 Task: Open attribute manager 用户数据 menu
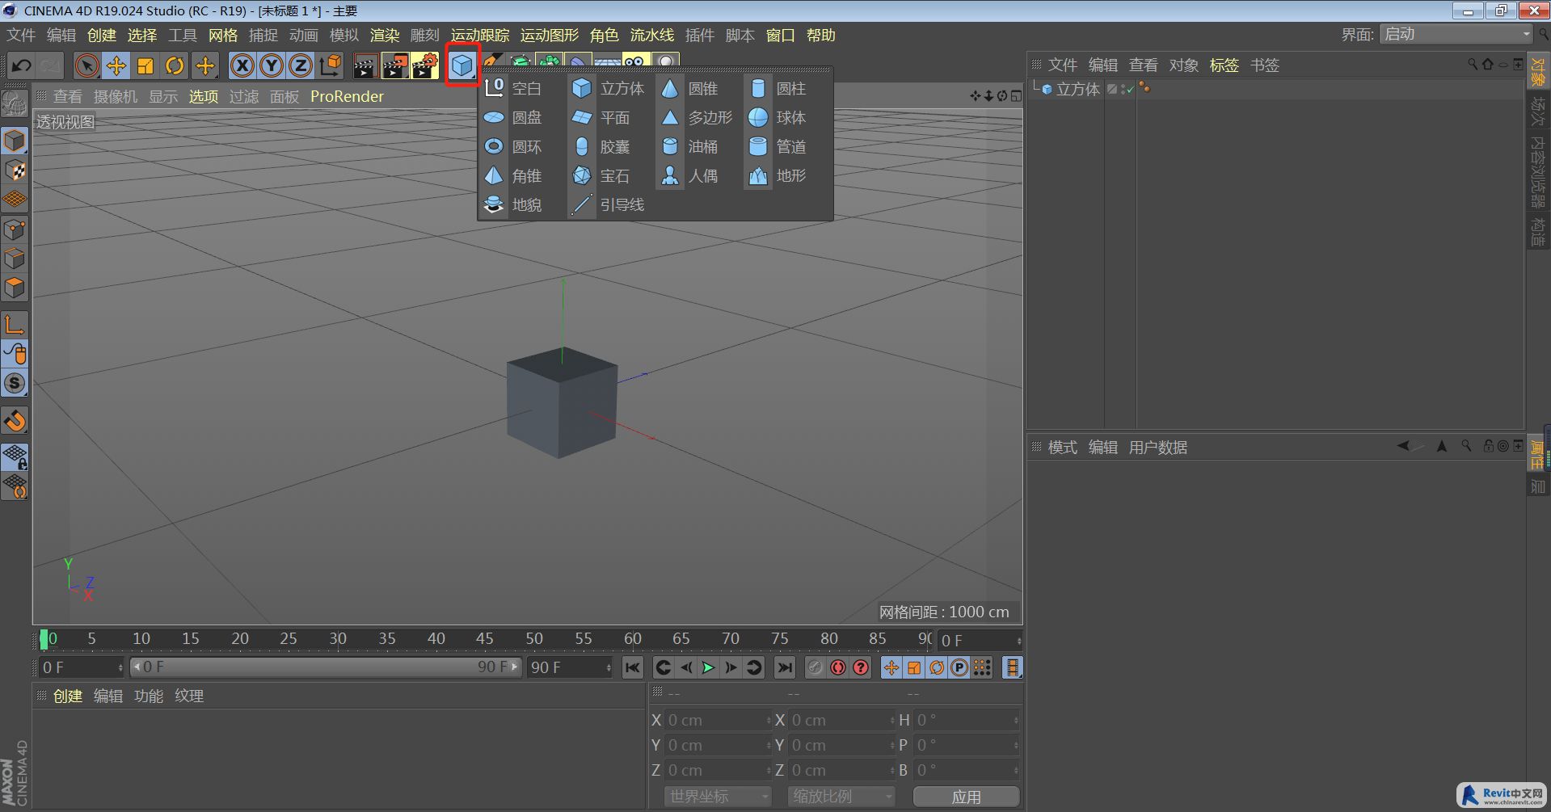tap(1158, 448)
